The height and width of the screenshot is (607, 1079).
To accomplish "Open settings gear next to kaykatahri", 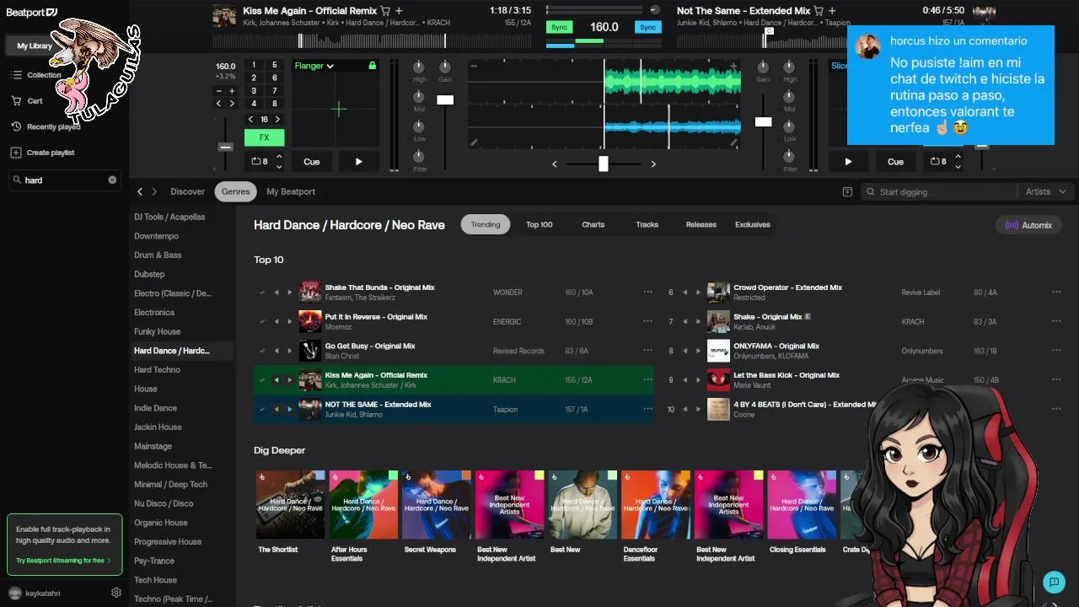I will pyautogui.click(x=116, y=593).
